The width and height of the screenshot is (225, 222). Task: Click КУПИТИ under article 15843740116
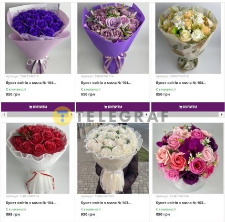[x=113, y=107]
